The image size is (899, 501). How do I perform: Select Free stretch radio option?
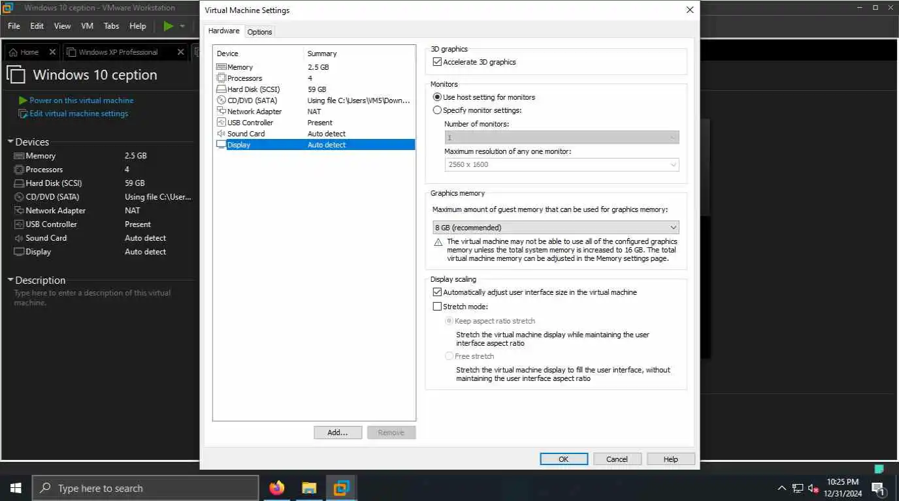tap(449, 356)
